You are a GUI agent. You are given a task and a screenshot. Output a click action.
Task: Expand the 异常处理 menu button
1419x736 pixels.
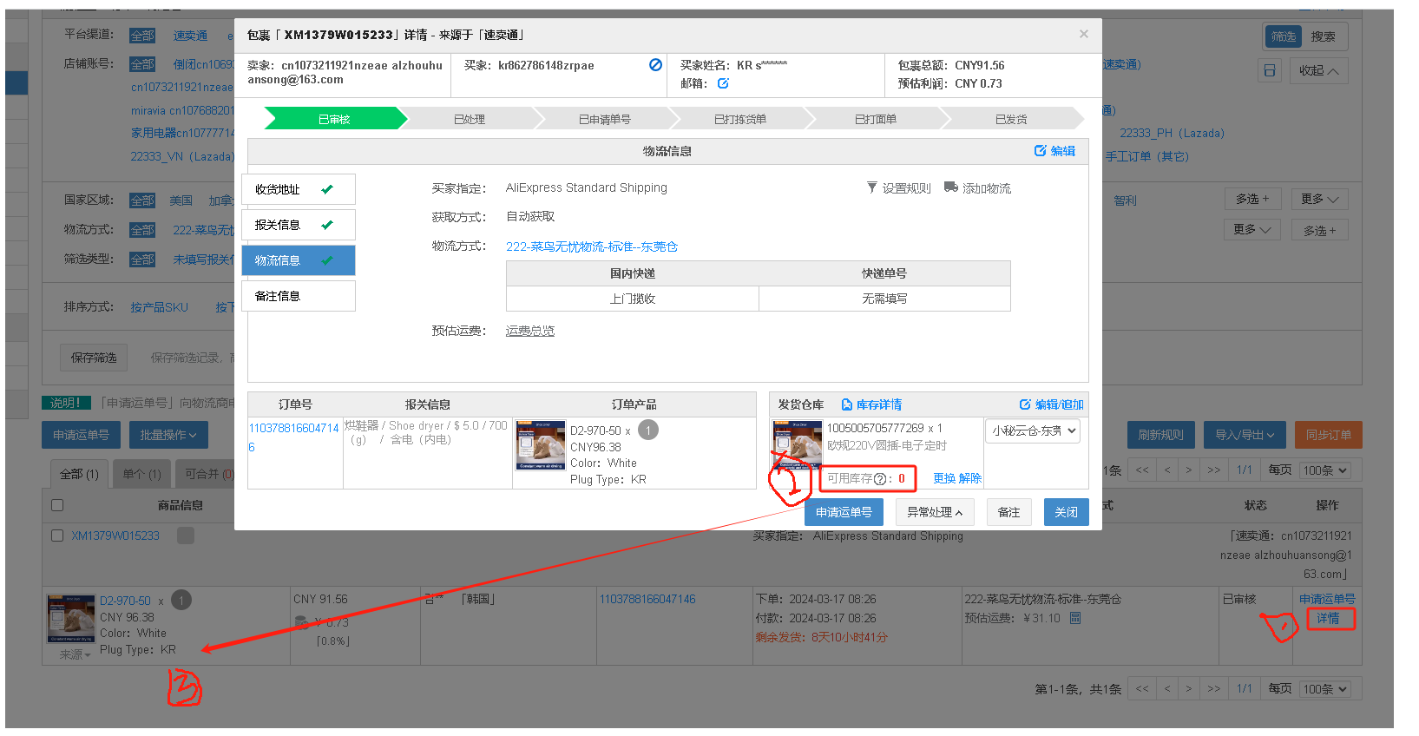(x=935, y=512)
